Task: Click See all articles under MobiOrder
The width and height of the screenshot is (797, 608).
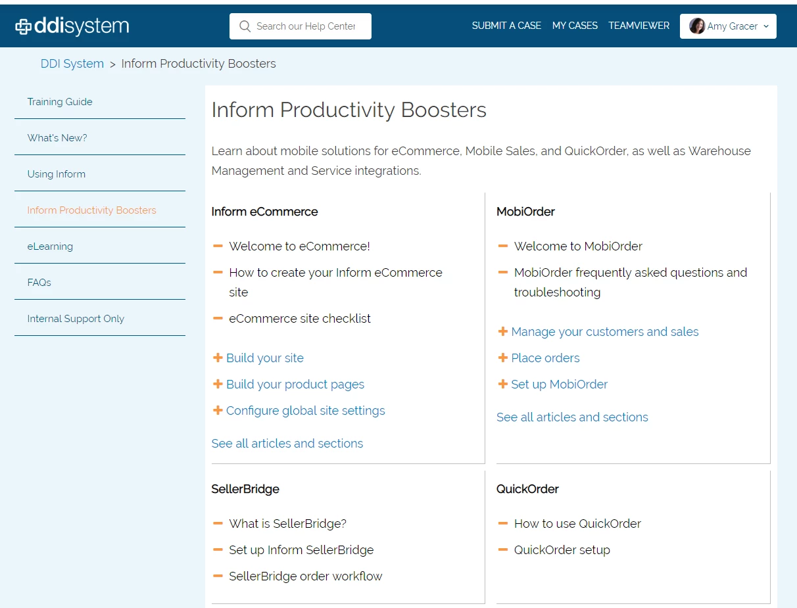Action: coord(572,417)
